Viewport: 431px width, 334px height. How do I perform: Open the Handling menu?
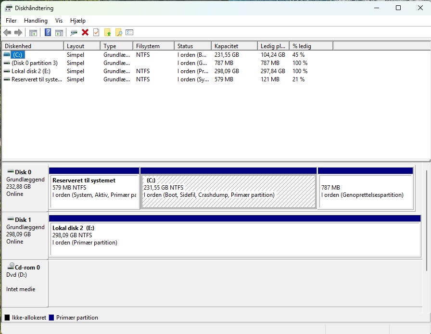[x=36, y=21]
